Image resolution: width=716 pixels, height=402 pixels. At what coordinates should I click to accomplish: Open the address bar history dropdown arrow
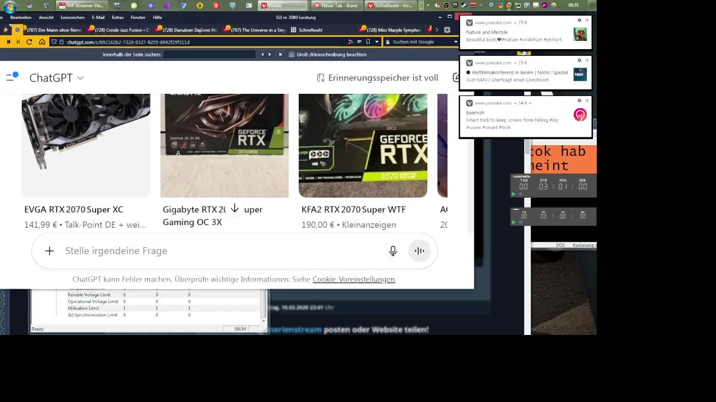pyautogui.click(x=376, y=42)
